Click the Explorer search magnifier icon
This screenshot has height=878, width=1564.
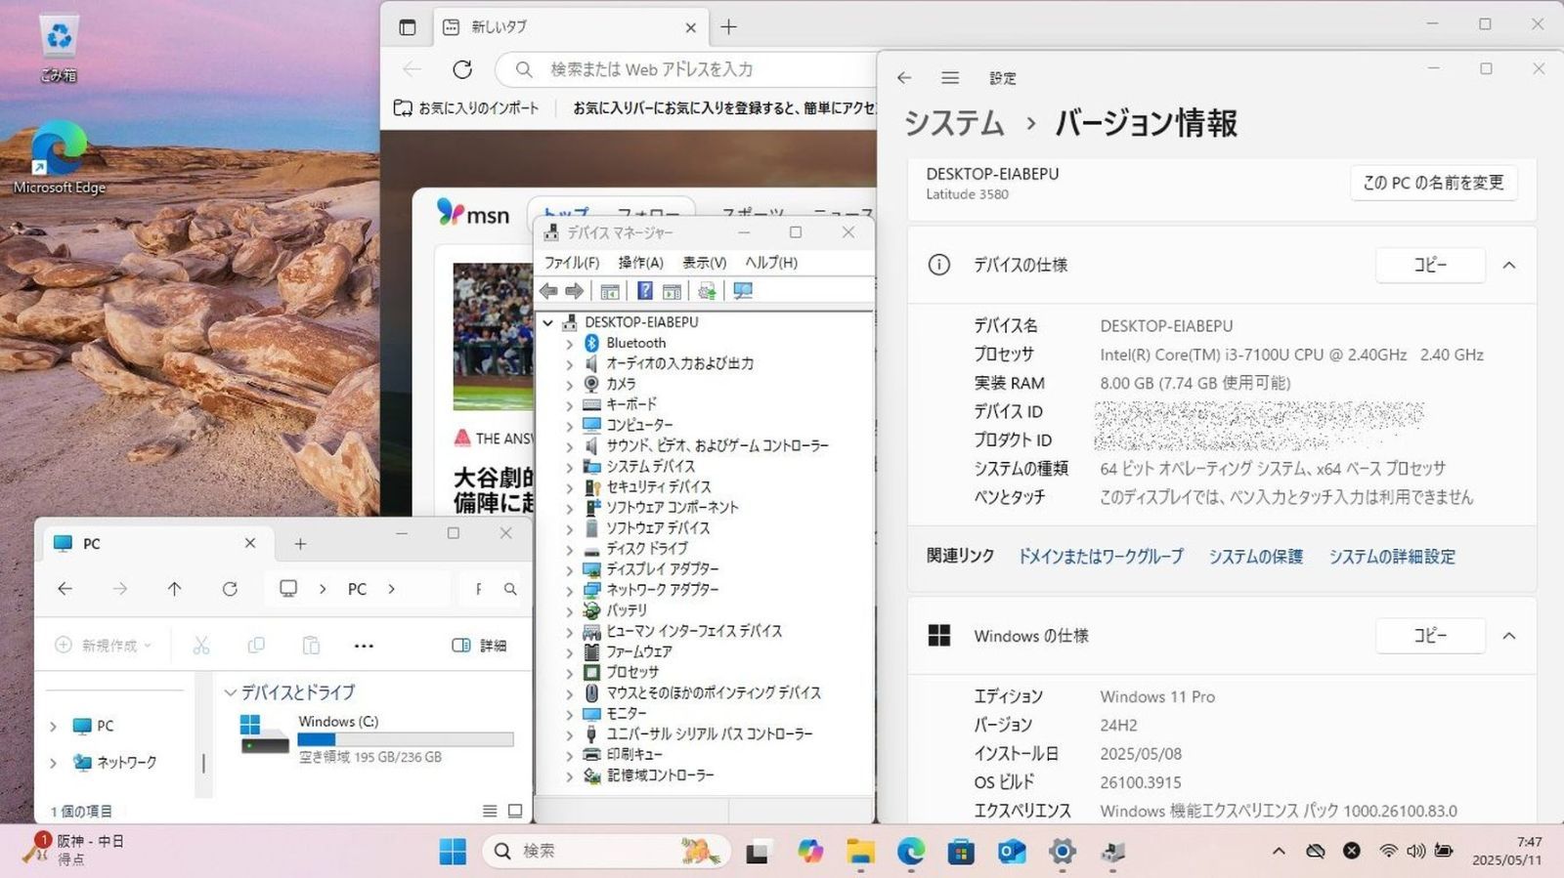click(510, 589)
